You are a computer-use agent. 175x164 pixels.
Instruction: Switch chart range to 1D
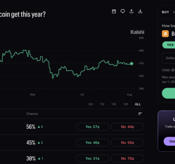pos(102,104)
